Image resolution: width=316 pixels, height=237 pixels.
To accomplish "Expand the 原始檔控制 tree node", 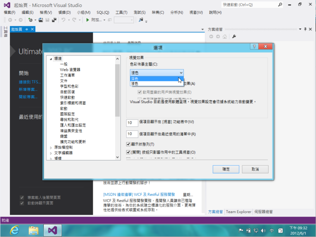I will click(x=51, y=148).
